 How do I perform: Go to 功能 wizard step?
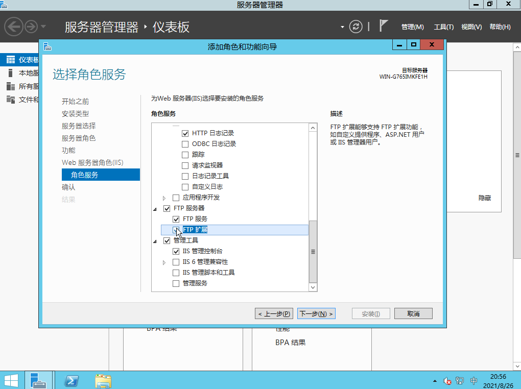(68, 151)
